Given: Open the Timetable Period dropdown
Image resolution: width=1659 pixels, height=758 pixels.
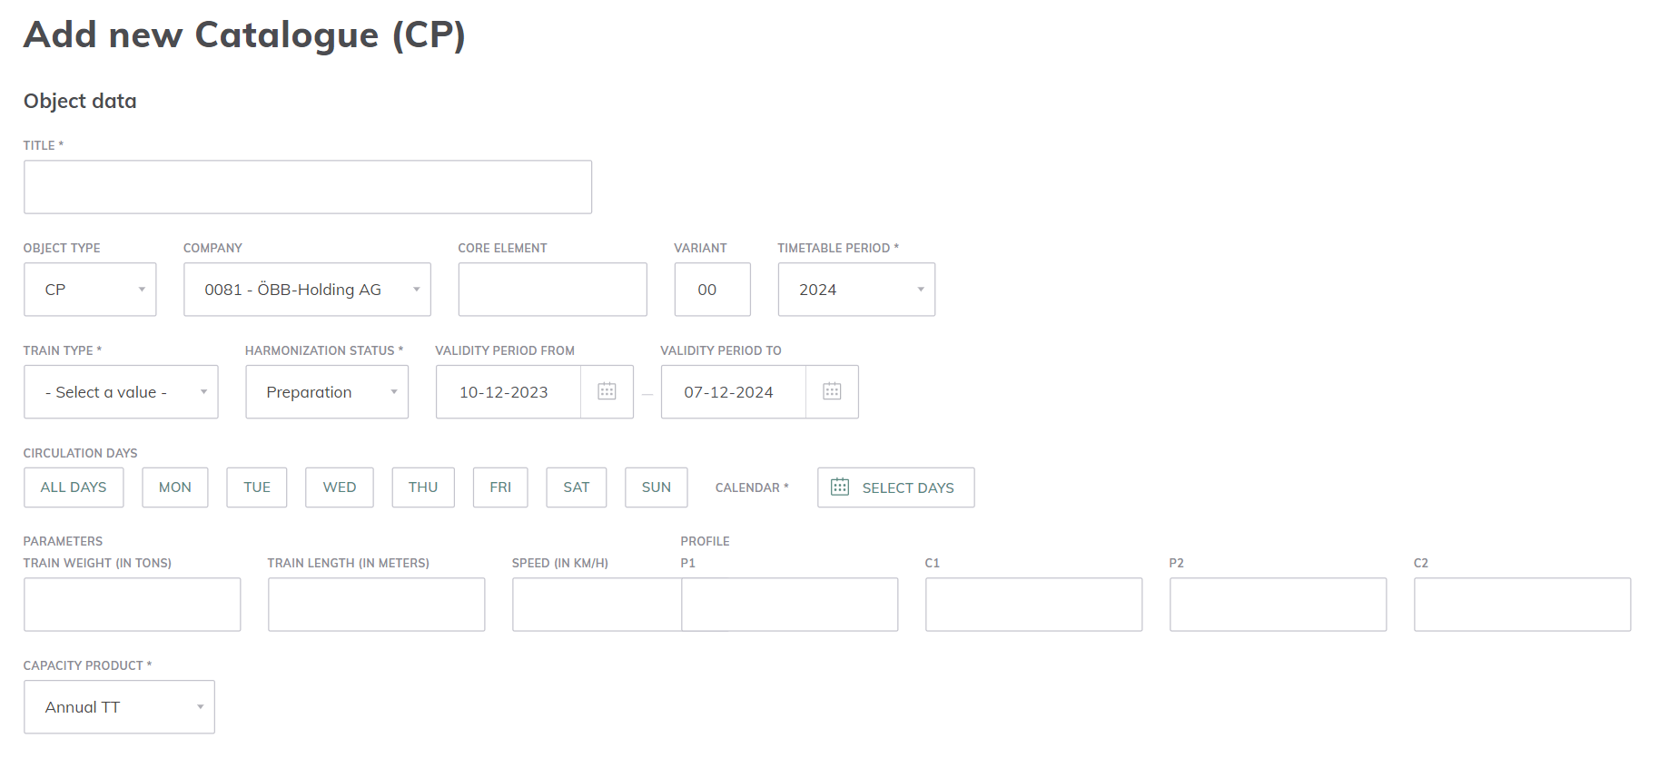Looking at the screenshot, I should click(x=856, y=290).
